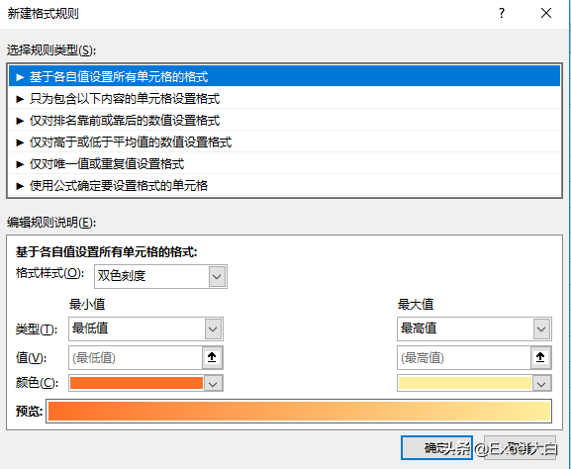Viewport: 571px width, 469px height.
Task: Click the 类型(T) label
Action: [37, 329]
